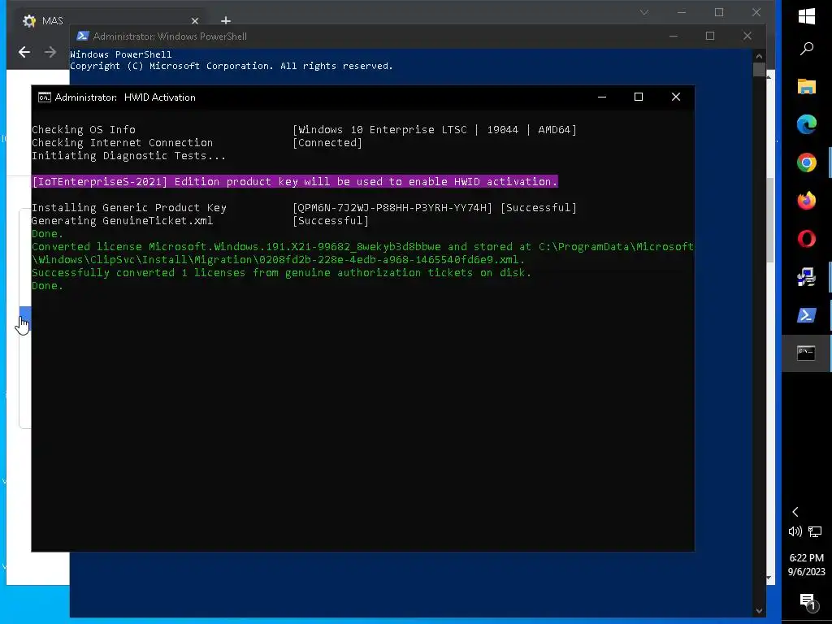This screenshot has width=832, height=624.
Task: Open the Windows Start button
Action: click(x=807, y=16)
